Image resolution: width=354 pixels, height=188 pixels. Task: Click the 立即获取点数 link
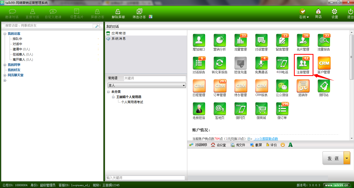pos(266,139)
